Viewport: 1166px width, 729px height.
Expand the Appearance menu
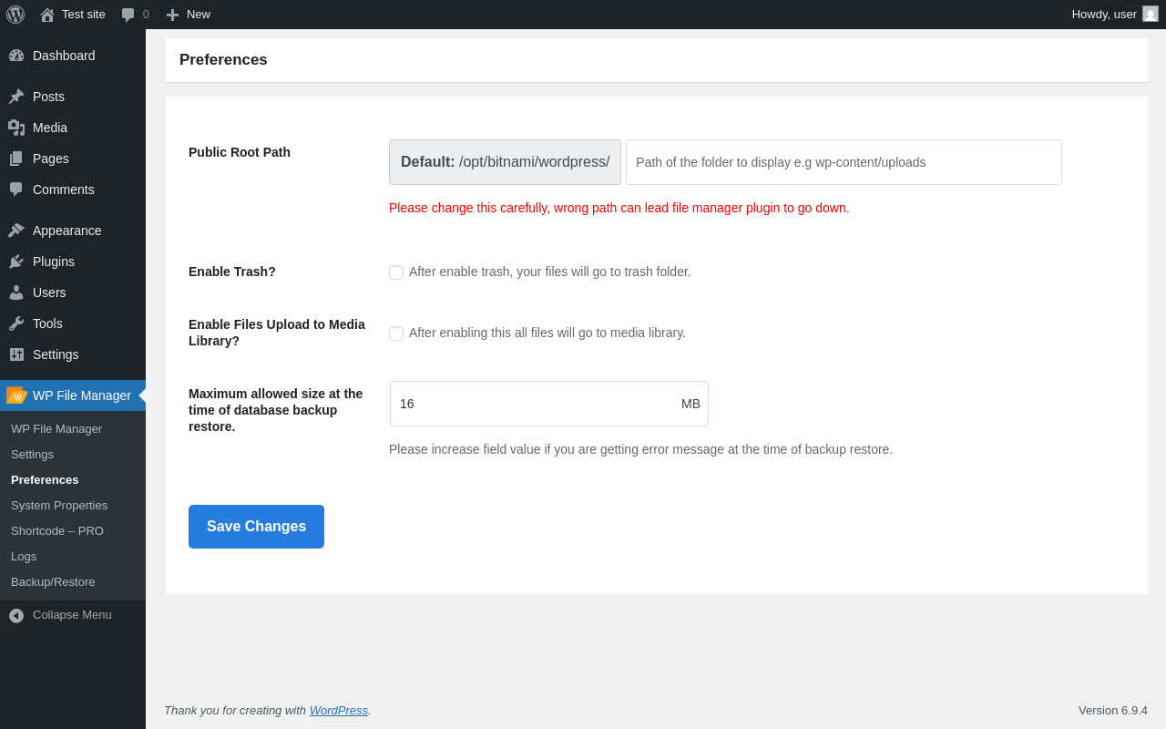(66, 231)
